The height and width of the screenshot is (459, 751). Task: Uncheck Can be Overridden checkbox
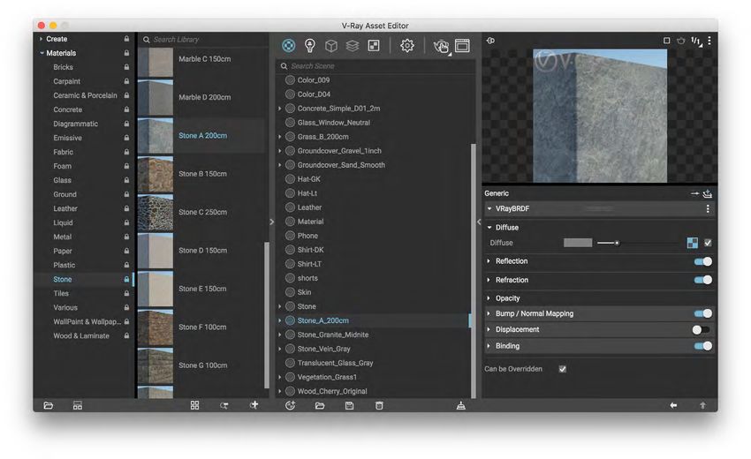pyautogui.click(x=563, y=369)
